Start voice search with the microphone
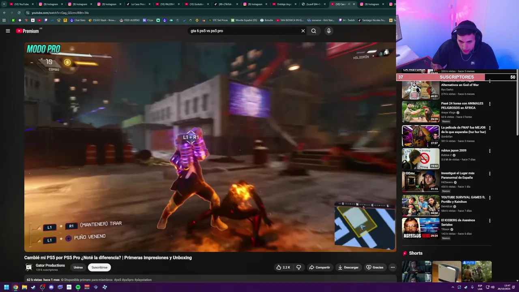 [329, 31]
